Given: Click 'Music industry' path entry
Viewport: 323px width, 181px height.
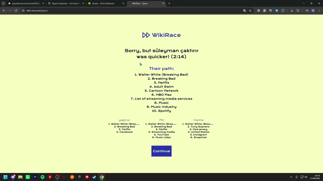Looking at the screenshot, I should click(x=161, y=107).
